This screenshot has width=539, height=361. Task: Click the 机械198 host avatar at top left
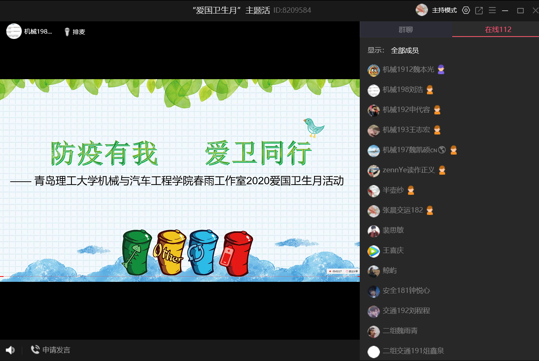14,31
